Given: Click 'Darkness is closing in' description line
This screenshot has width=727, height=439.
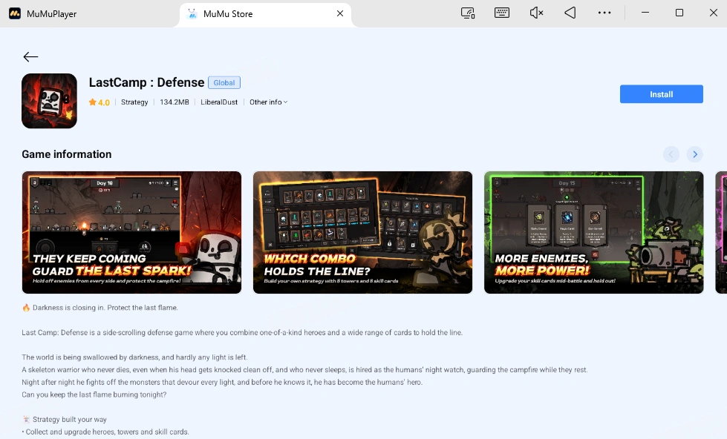Looking at the screenshot, I should (100, 308).
